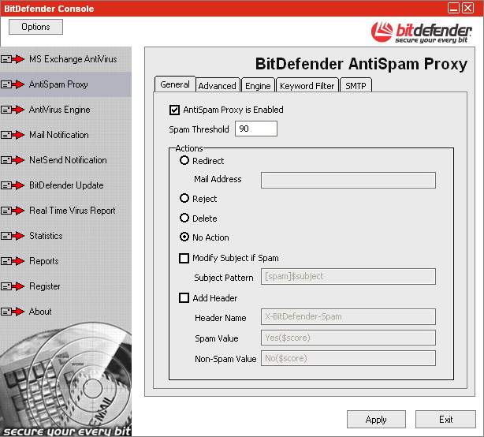Click the Options button
484x437 pixels.
[35, 27]
